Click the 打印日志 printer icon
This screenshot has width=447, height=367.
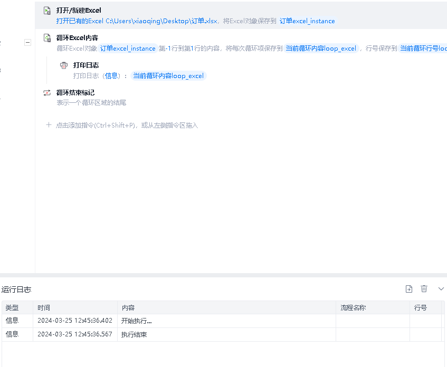click(64, 65)
